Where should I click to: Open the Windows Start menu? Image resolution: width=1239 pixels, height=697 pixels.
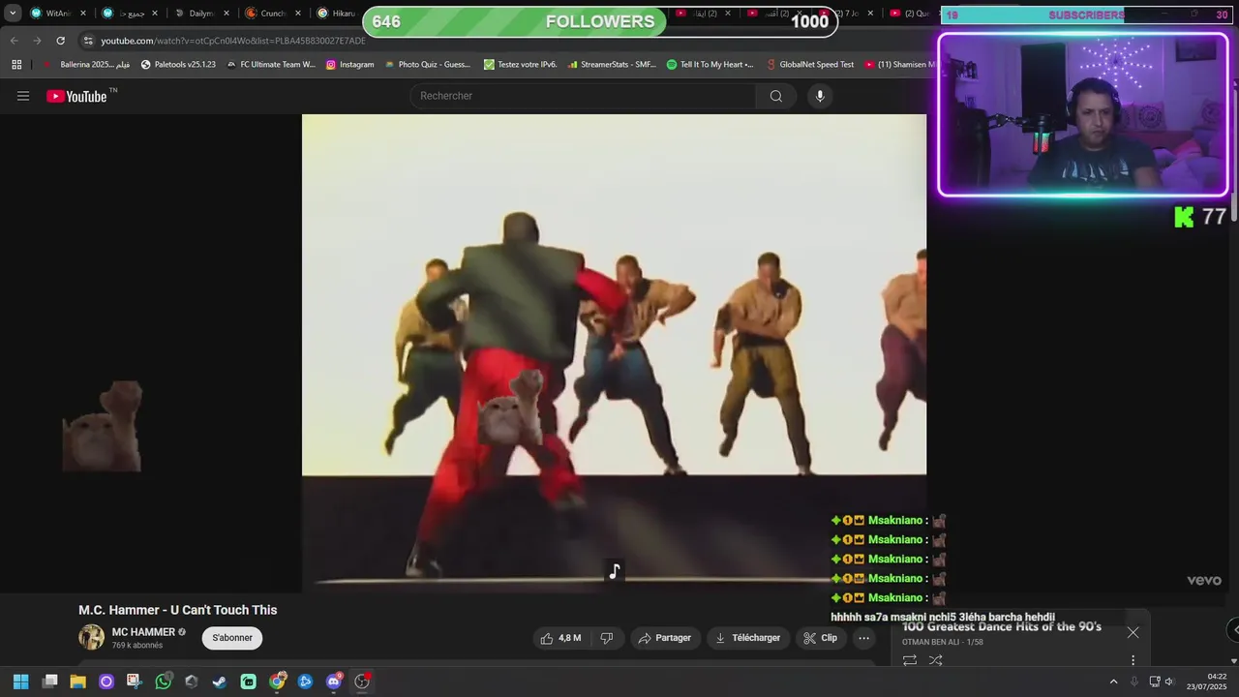20,682
